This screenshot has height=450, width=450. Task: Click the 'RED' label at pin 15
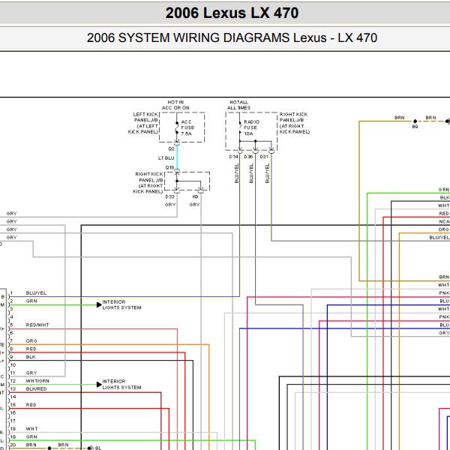(x=31, y=405)
